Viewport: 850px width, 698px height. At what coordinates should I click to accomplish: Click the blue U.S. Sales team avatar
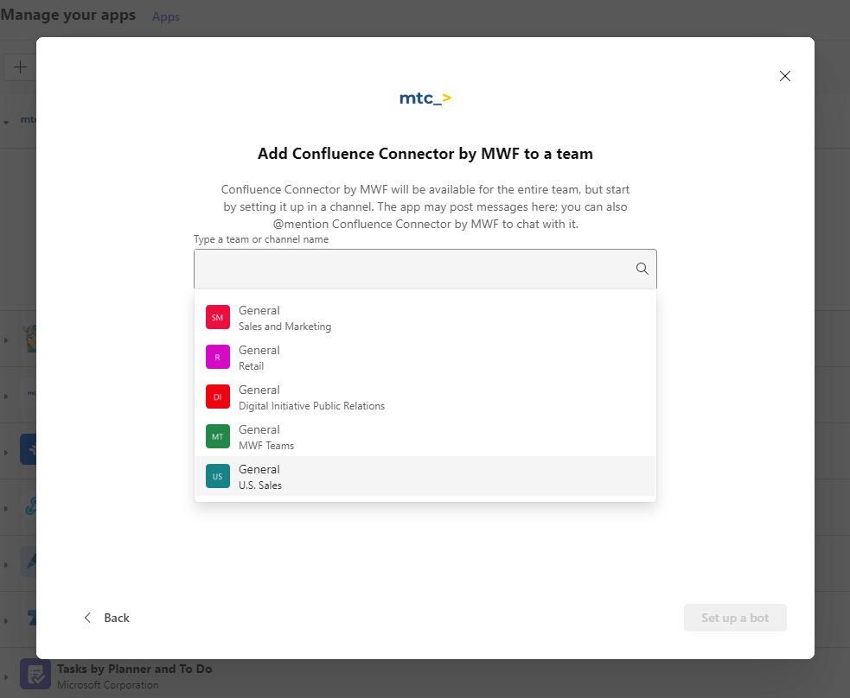[x=217, y=476]
